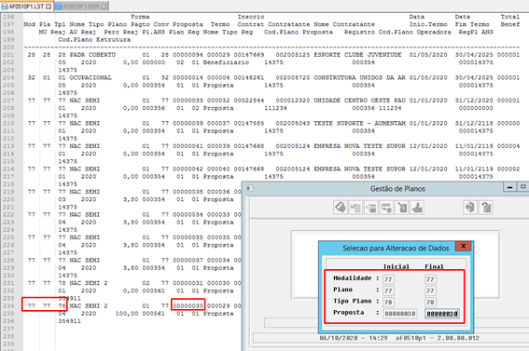Click the 'Final' column header in the dialog
The width and height of the screenshot is (529, 351).
(434, 266)
